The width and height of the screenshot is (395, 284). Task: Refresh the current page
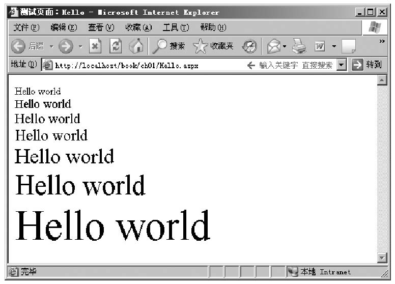(116, 46)
